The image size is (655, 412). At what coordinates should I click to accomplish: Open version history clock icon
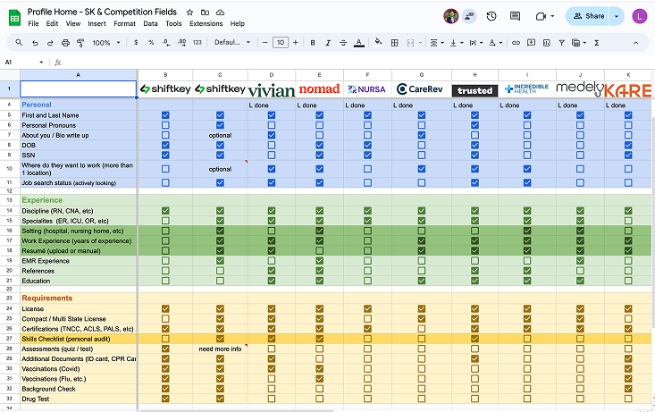pyautogui.click(x=491, y=16)
